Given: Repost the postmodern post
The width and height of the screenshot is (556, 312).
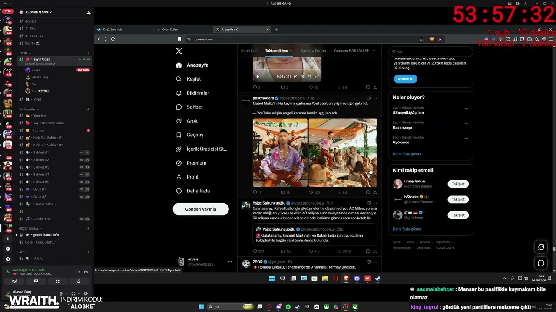Looking at the screenshot, I should tap(283, 192).
